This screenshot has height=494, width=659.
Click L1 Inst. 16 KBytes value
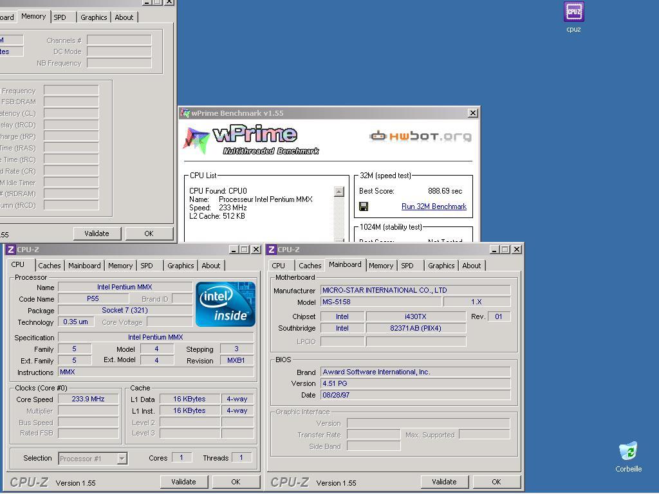(x=190, y=410)
